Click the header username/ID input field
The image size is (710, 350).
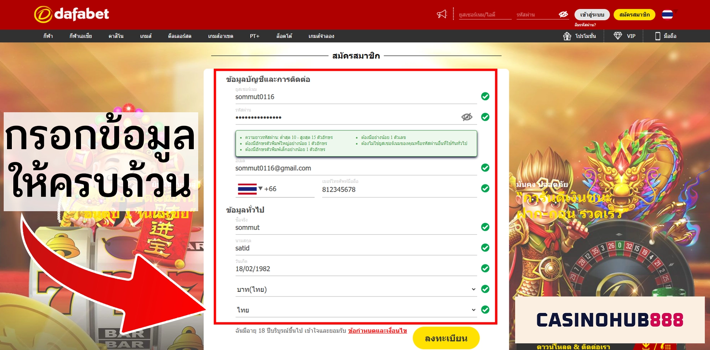(485, 15)
